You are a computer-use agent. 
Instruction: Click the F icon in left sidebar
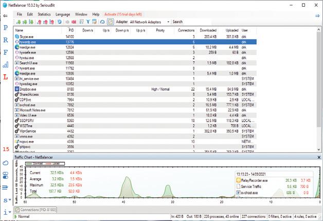pos(6,52)
